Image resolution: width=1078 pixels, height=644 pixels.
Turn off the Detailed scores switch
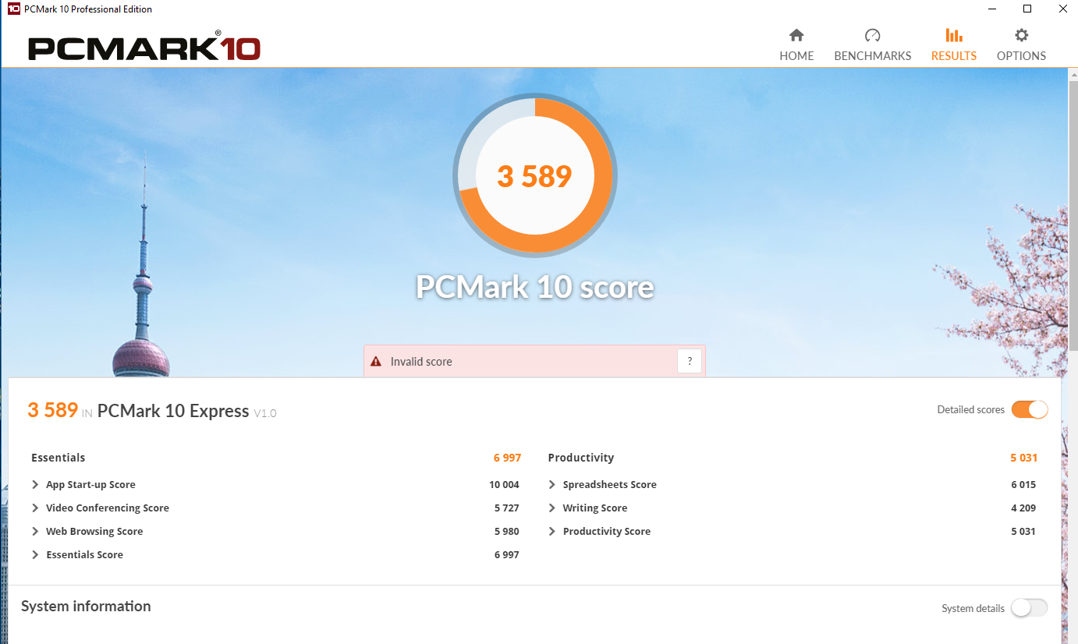tap(1030, 409)
